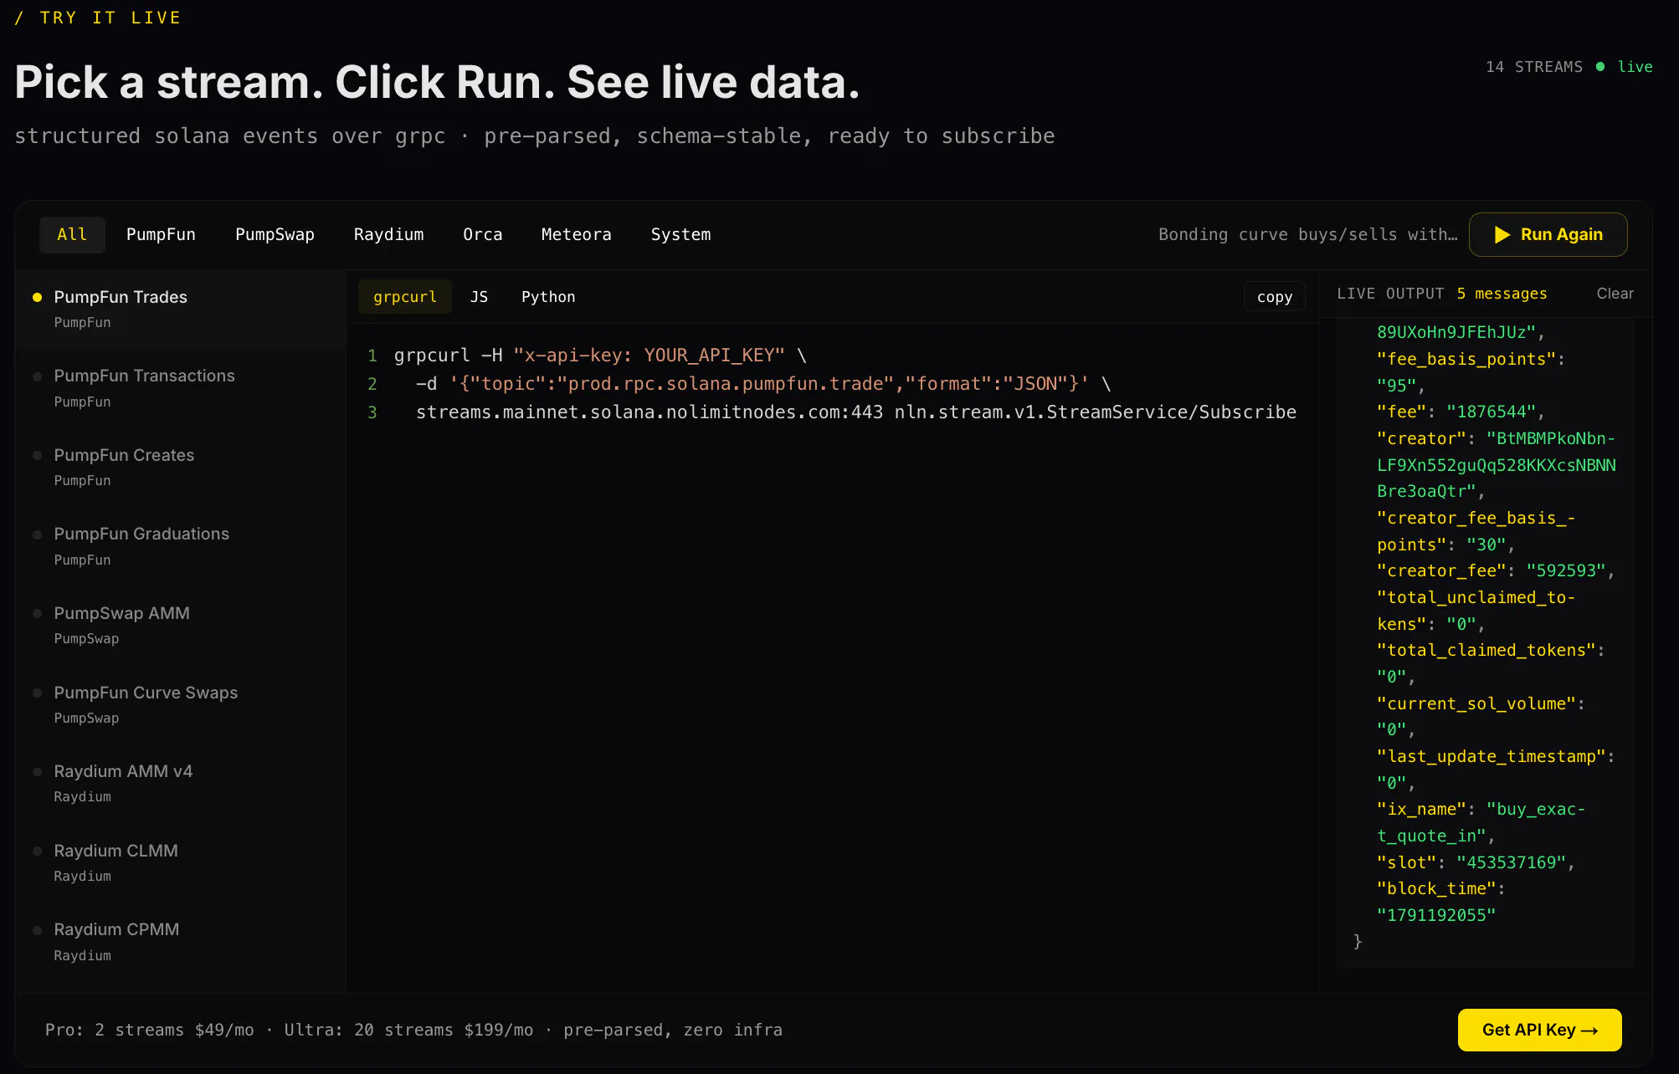Click the "1791192055" block_time value
The height and width of the screenshot is (1074, 1679).
click(1436, 915)
